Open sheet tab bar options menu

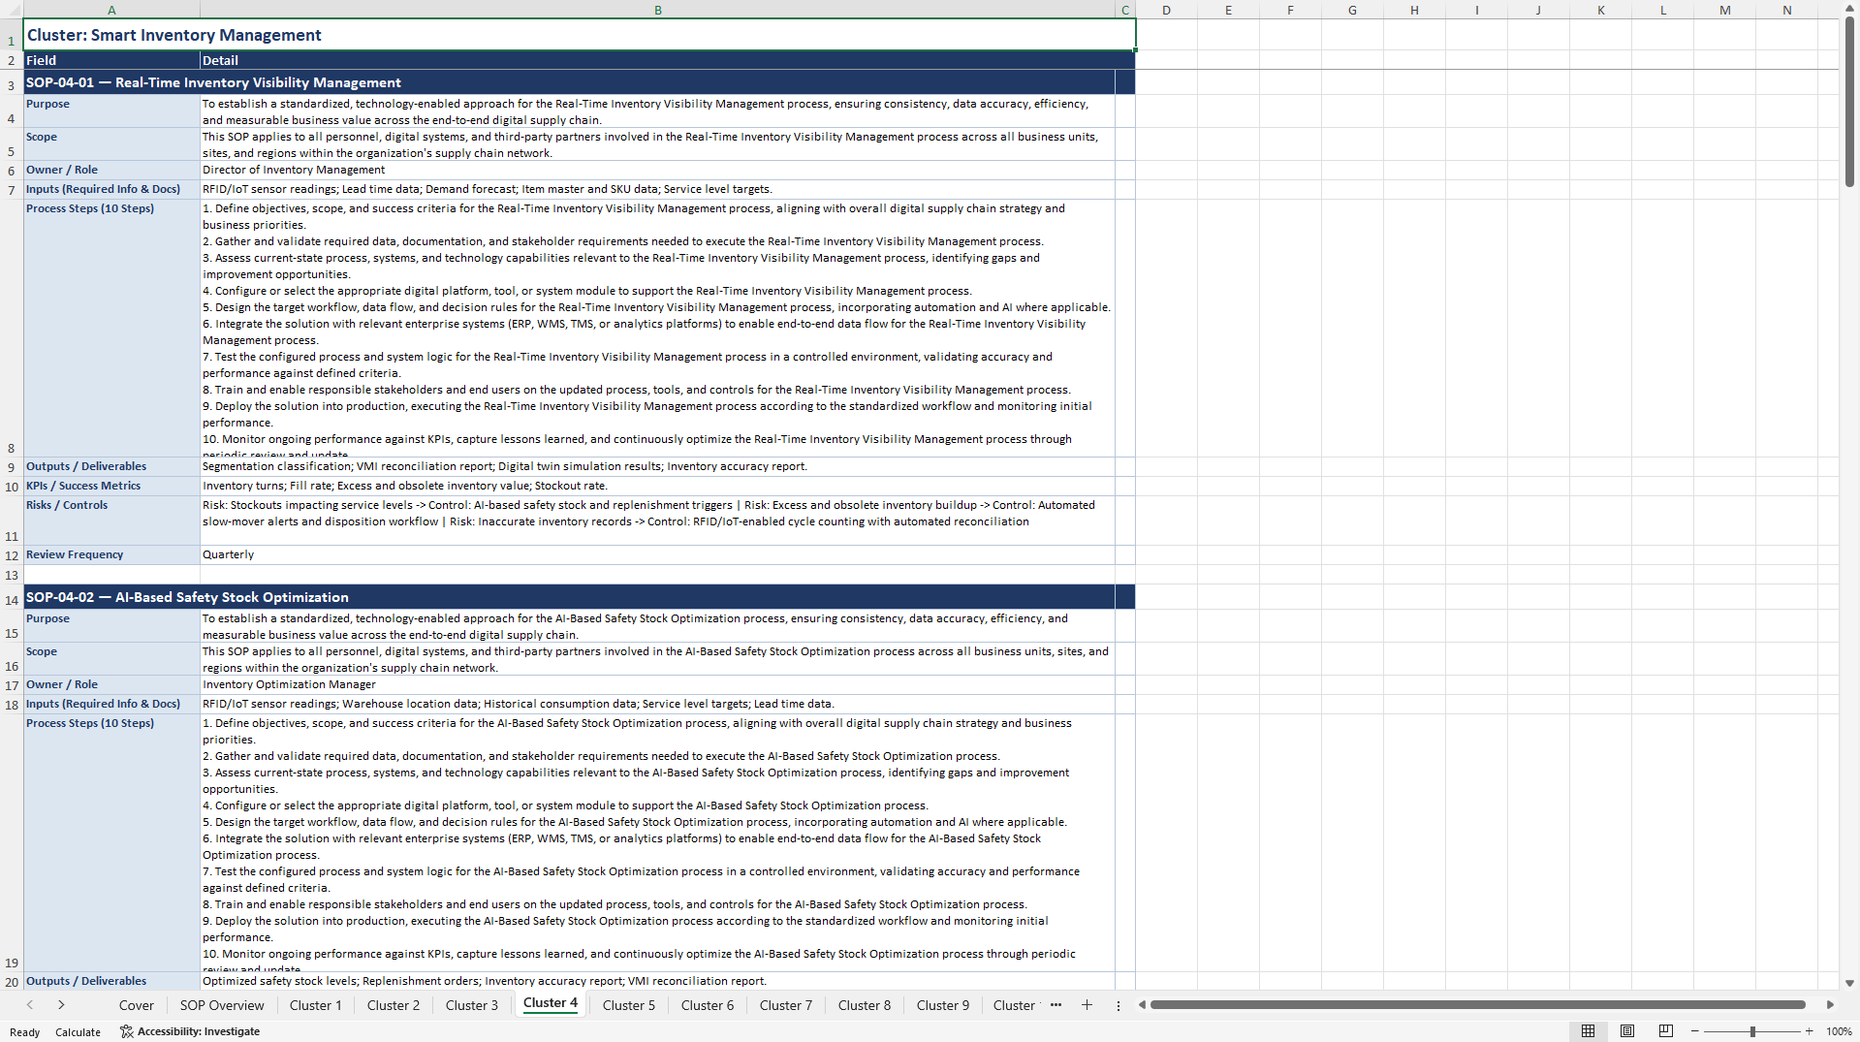click(1119, 1005)
